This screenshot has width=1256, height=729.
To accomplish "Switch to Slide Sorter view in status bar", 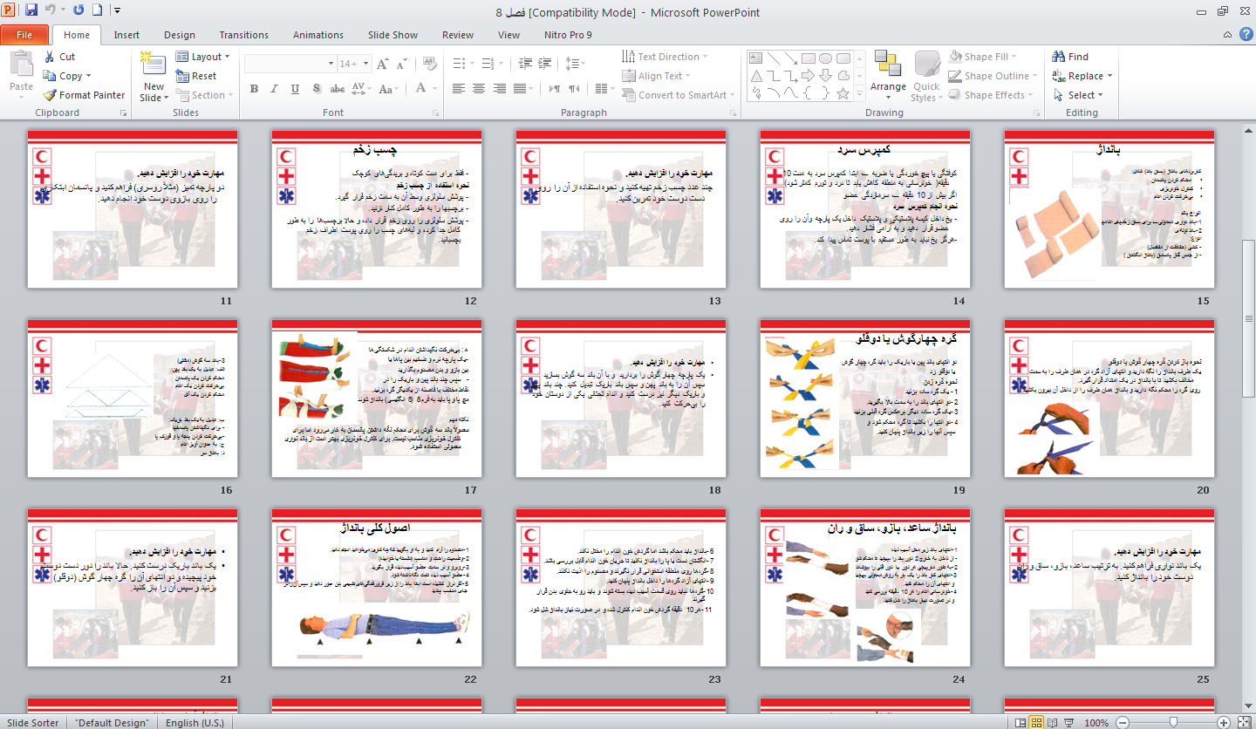I will (1037, 723).
